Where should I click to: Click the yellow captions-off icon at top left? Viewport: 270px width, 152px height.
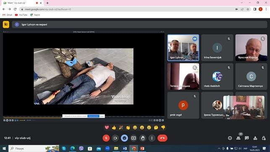pos(6,24)
